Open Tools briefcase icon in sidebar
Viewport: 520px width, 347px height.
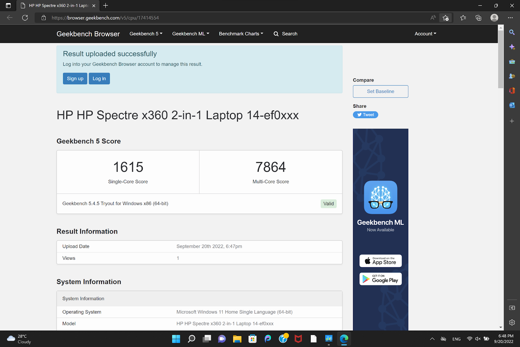tap(512, 62)
